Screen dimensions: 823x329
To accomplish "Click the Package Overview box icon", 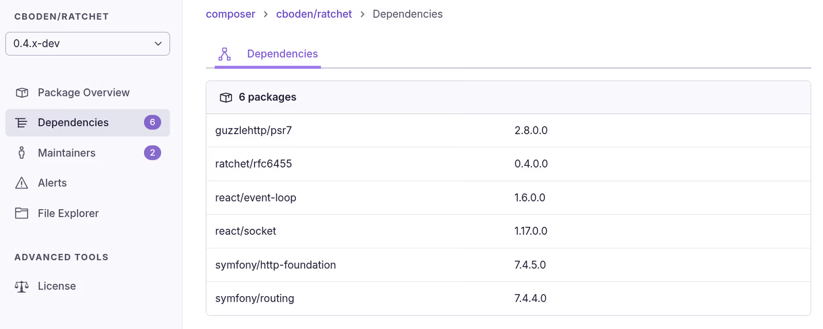I will point(22,93).
